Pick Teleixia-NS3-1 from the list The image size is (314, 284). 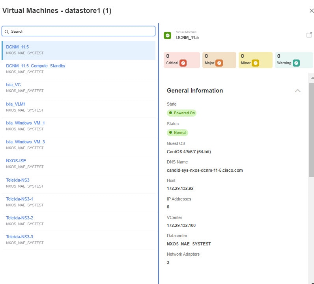pyautogui.click(x=78, y=202)
